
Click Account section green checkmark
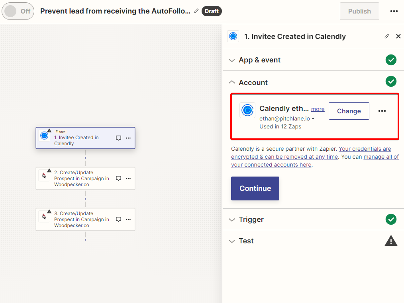click(391, 82)
